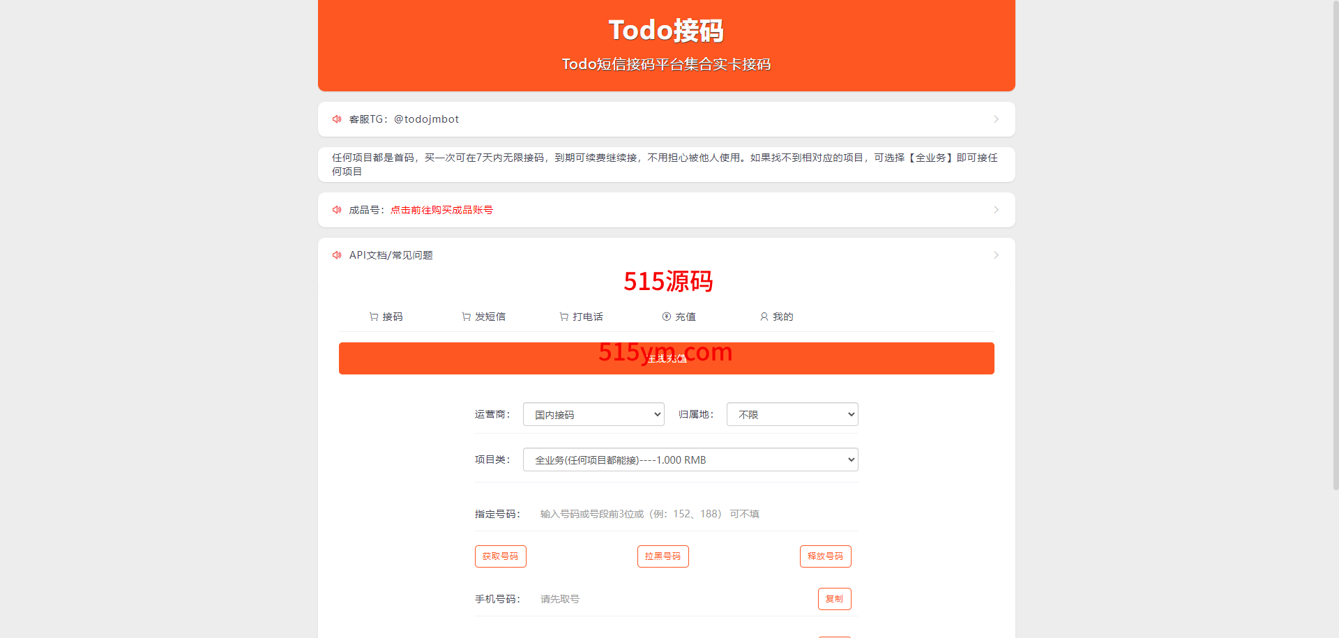Screen dimensions: 1339x638
Task: Expand the API文档/常见问题 row chevron
Action: coord(996,255)
